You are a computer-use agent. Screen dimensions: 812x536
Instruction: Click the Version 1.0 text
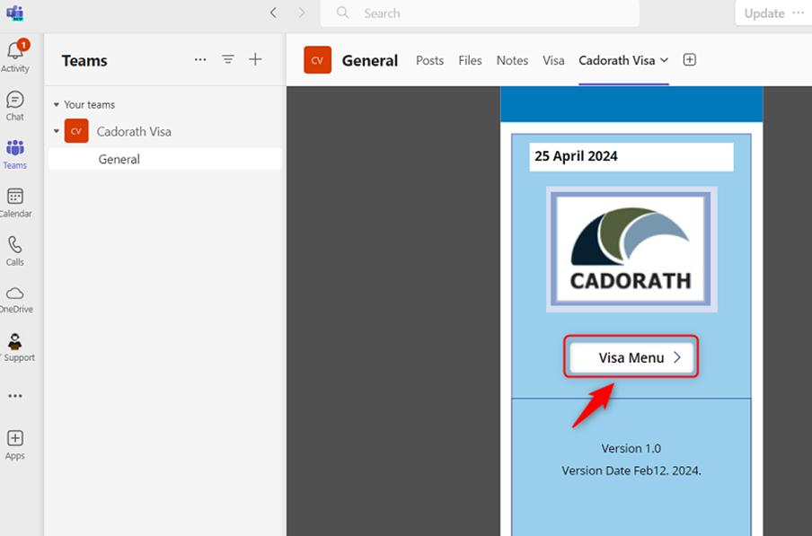(631, 449)
